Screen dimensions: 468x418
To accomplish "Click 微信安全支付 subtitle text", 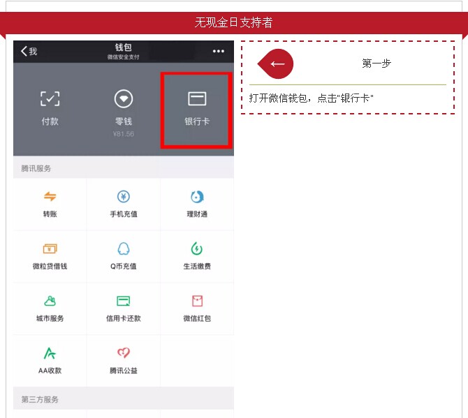I will pos(123,57).
